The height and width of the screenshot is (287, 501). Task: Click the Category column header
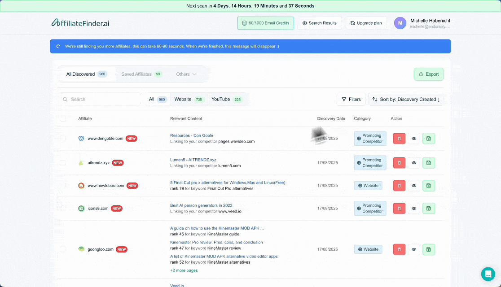(362, 118)
